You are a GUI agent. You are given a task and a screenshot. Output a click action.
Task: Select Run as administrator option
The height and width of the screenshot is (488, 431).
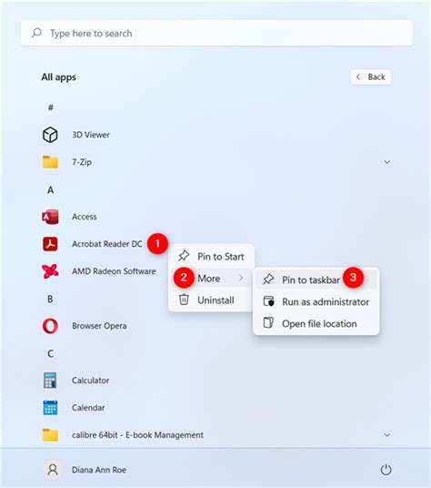tap(316, 301)
